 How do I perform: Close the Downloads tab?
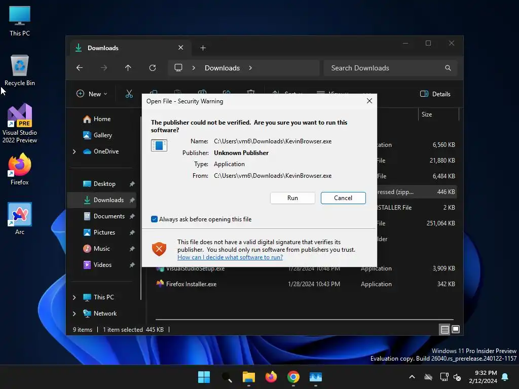point(181,48)
